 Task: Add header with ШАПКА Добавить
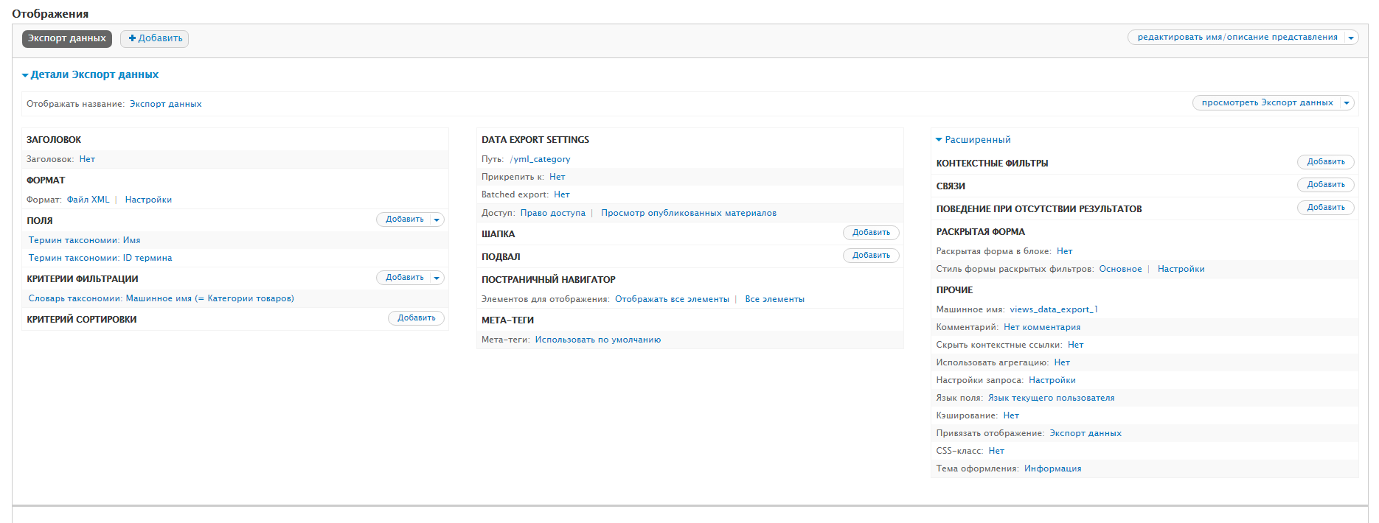[x=871, y=233]
